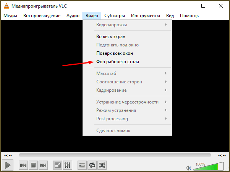Stop playback
Screen dimensions: 230x172
(x=33, y=165)
